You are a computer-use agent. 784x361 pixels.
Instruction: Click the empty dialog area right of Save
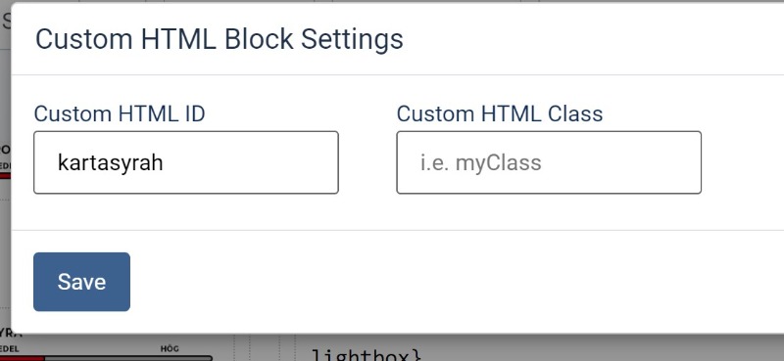450,282
